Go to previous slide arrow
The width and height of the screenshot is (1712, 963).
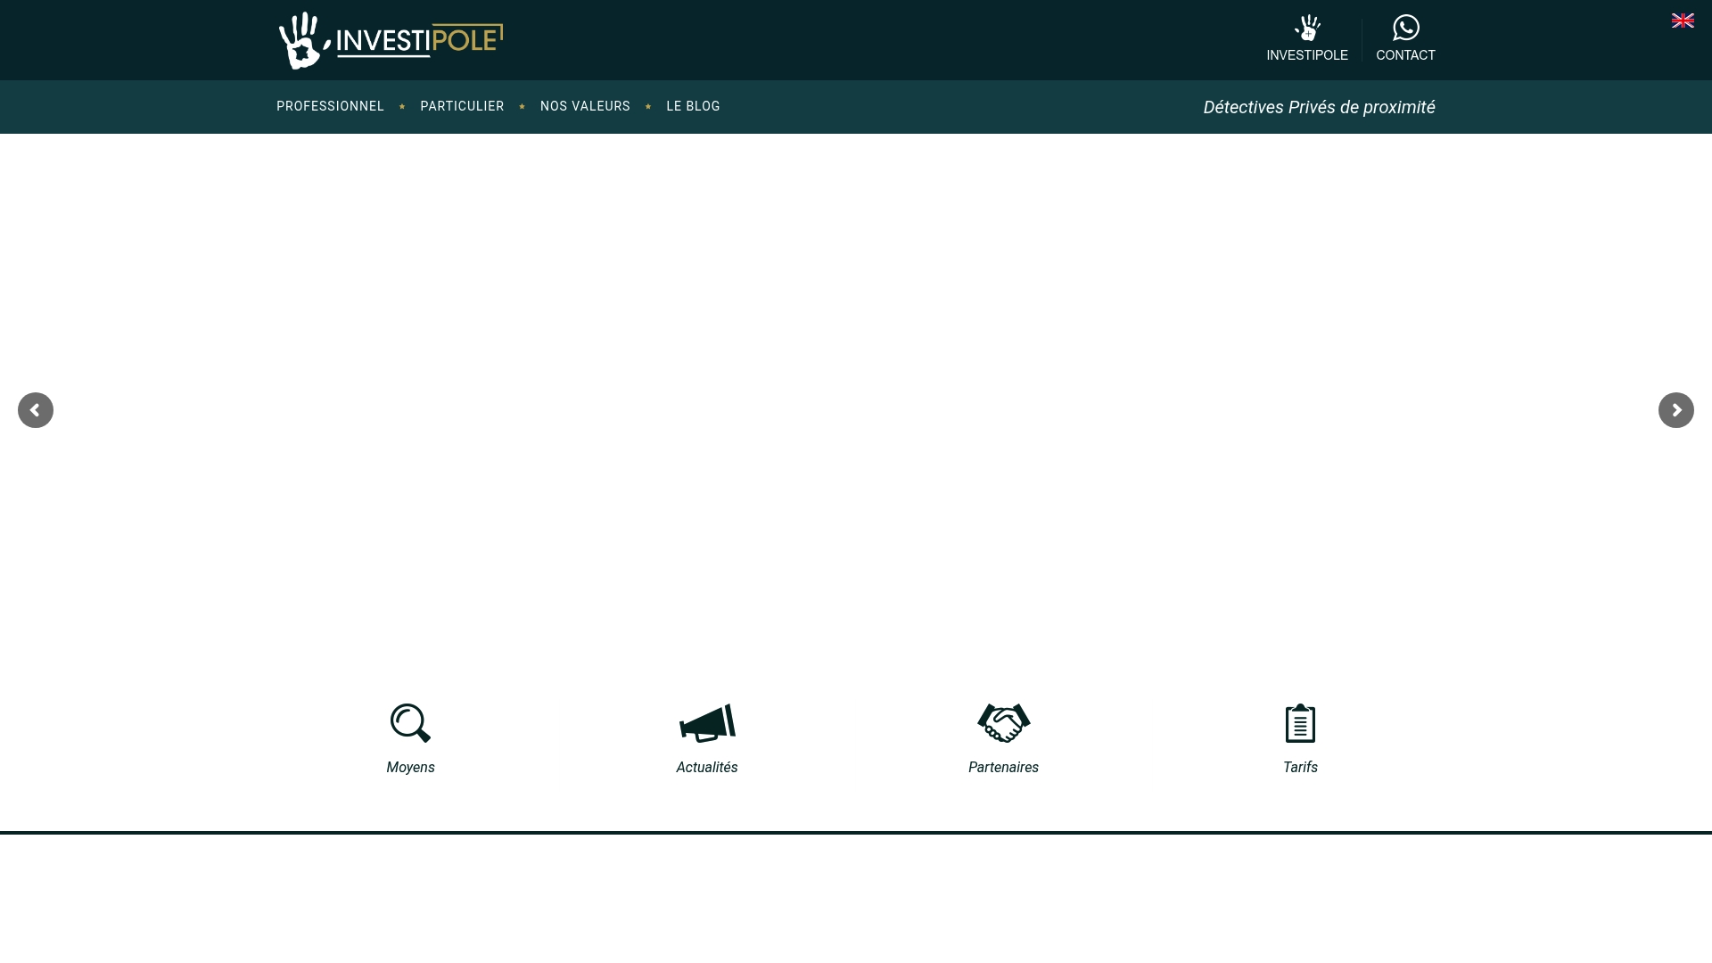click(36, 410)
